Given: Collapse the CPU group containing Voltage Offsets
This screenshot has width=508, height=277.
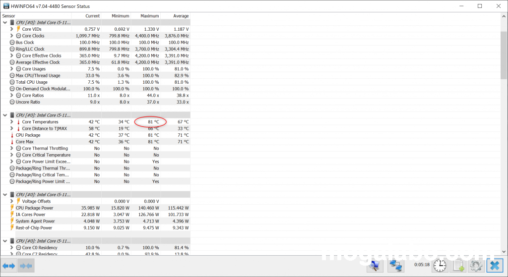Looking at the screenshot, I should 5,195.
